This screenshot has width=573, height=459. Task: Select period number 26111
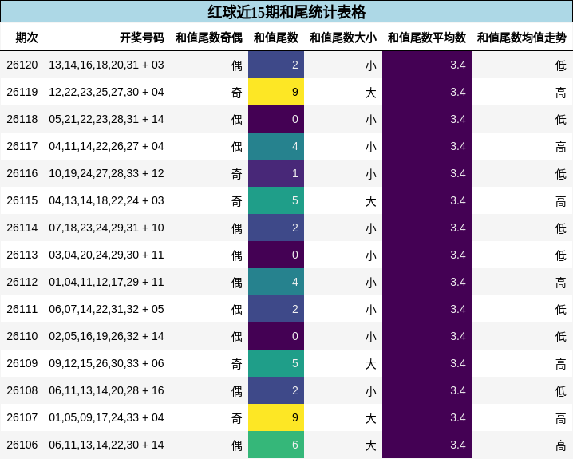22,309
